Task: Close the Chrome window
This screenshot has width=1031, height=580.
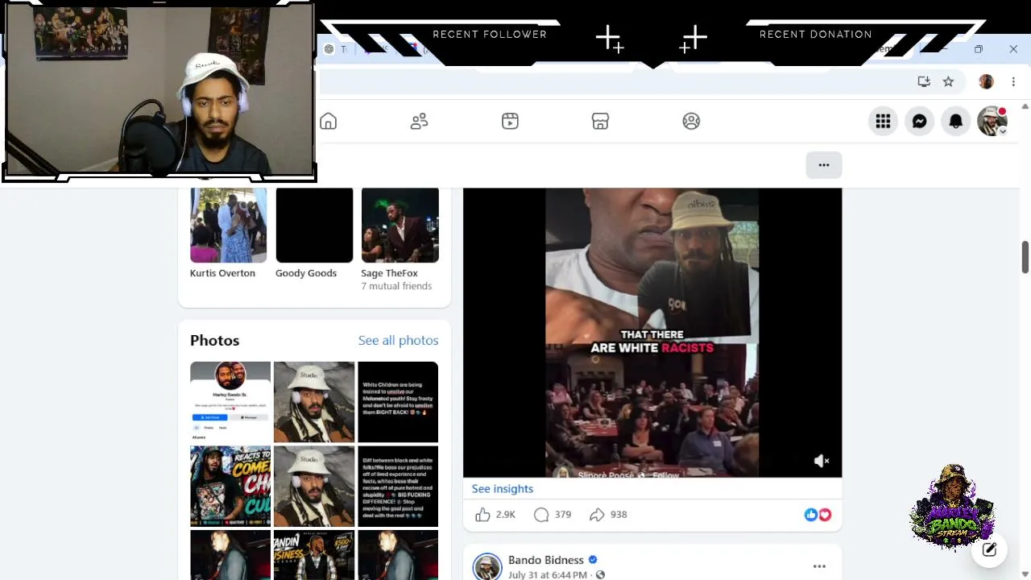Action: click(1013, 49)
